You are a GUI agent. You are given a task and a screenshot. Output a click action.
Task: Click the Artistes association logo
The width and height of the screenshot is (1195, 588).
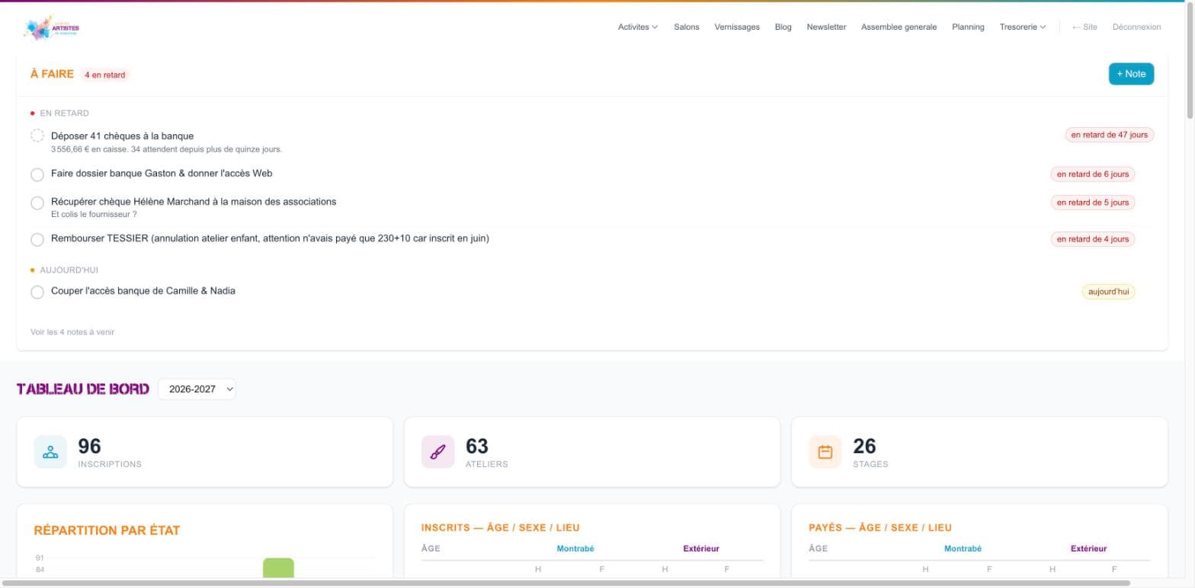click(52, 28)
